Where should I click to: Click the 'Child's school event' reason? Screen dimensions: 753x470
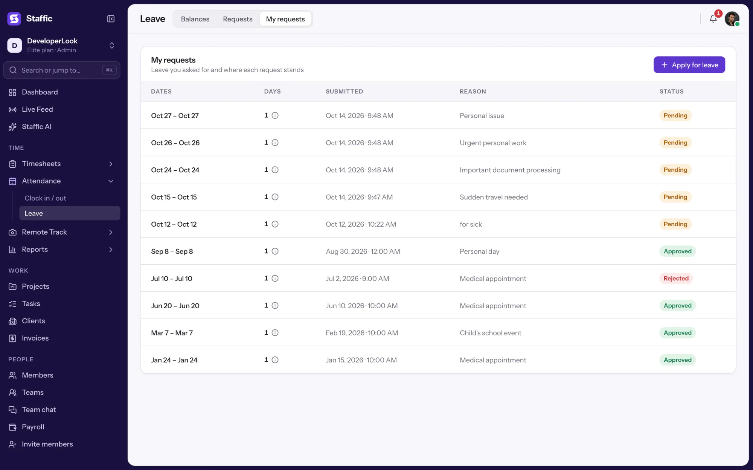(491, 333)
